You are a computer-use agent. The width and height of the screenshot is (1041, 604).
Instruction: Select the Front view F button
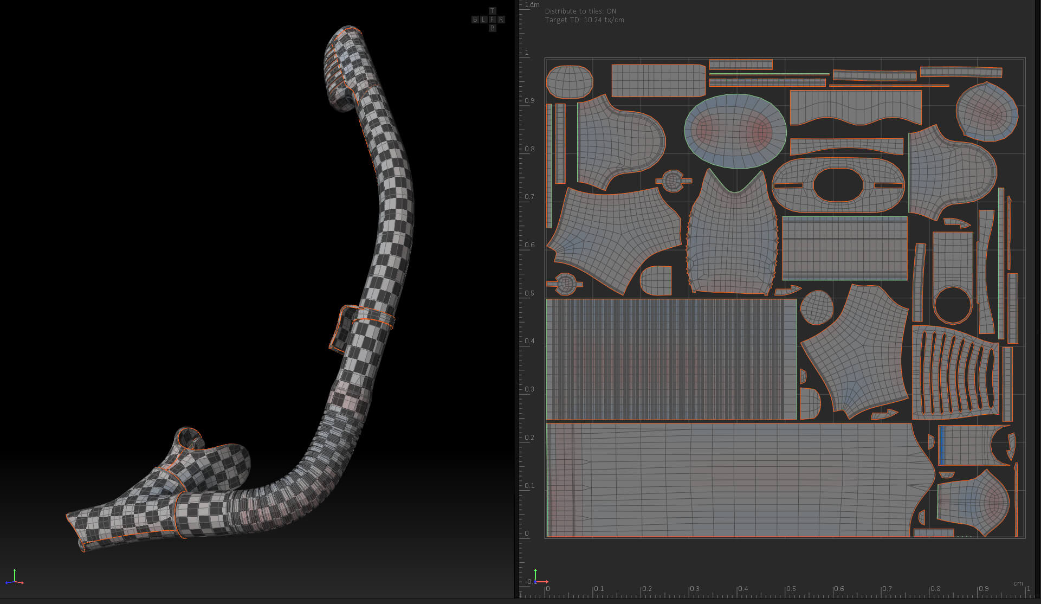coord(492,20)
